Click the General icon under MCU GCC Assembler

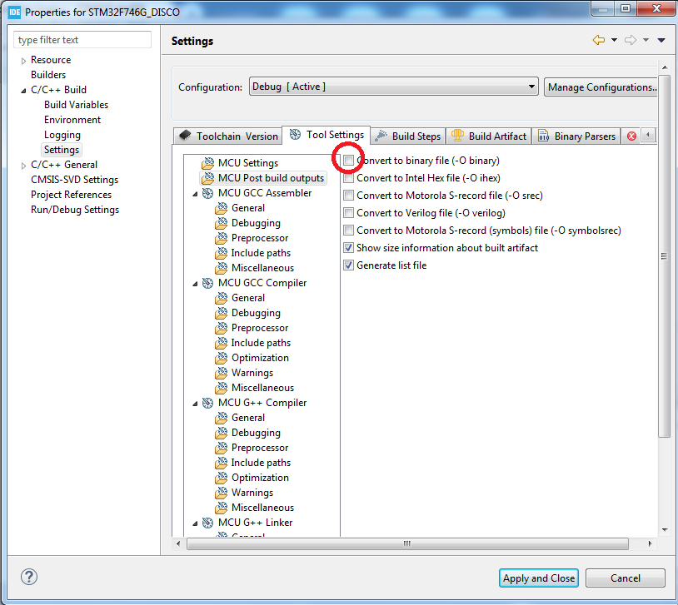tap(222, 208)
